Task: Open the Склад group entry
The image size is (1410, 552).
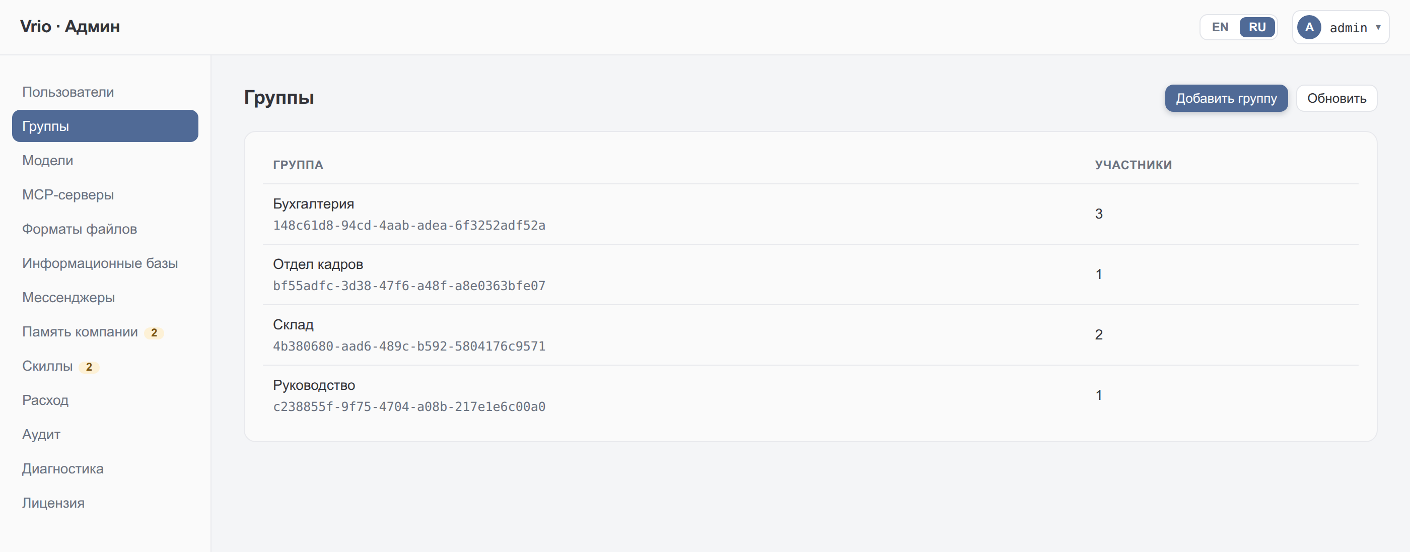Action: coord(810,335)
